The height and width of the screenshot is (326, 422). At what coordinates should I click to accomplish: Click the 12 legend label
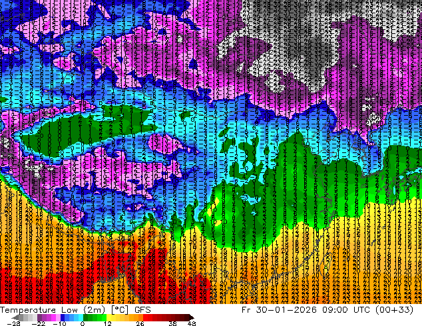point(108,323)
